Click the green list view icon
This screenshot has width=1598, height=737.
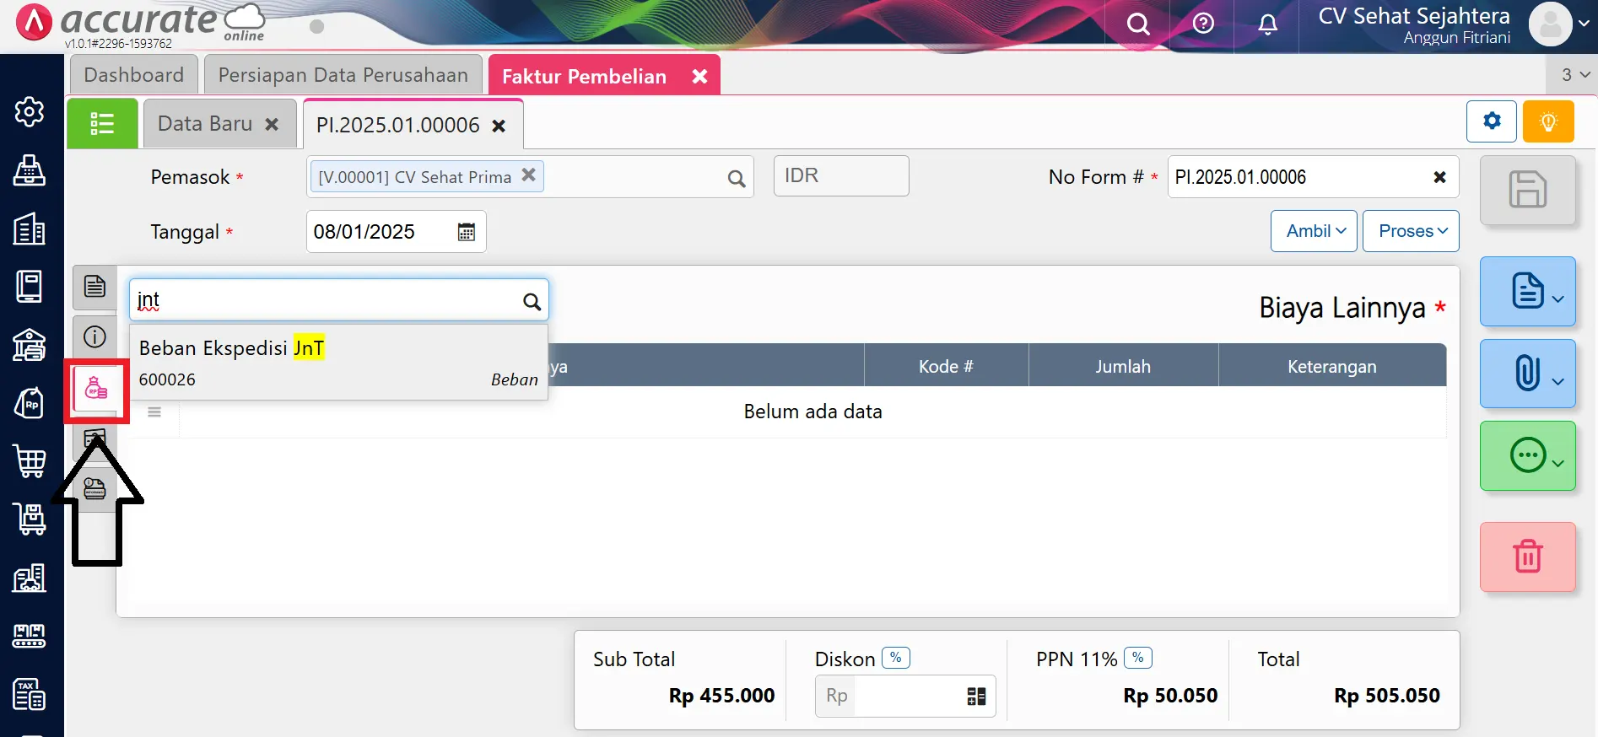[102, 124]
